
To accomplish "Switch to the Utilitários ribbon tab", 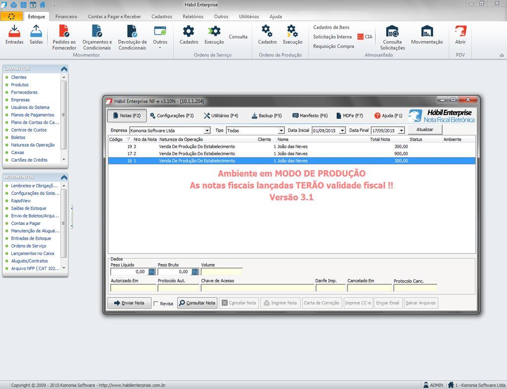I will [249, 16].
